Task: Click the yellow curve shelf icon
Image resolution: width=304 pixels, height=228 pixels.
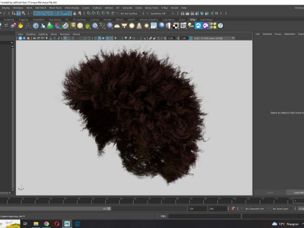Action: [103, 26]
